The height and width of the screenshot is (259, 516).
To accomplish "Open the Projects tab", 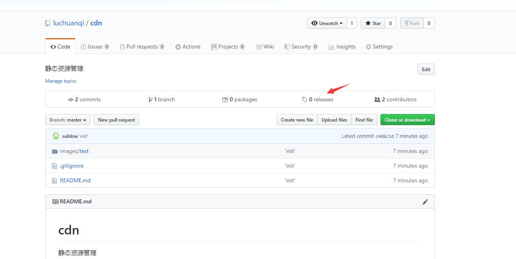I will click(x=228, y=46).
